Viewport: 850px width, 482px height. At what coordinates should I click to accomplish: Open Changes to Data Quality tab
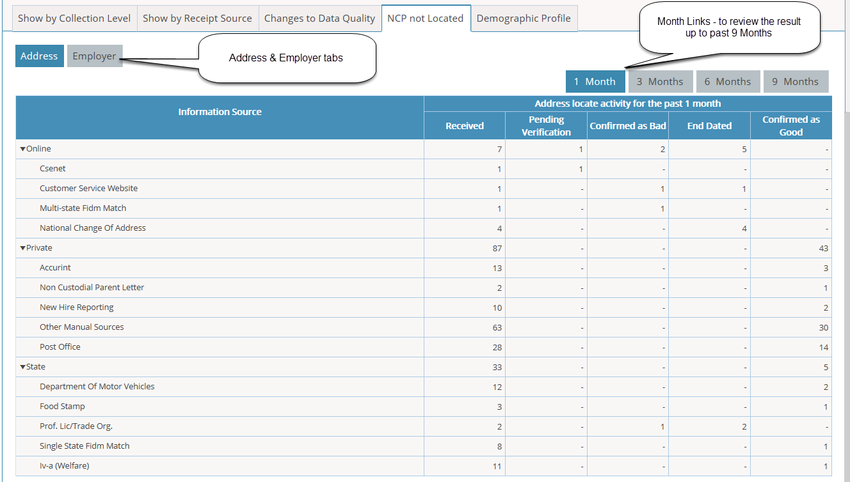(319, 19)
